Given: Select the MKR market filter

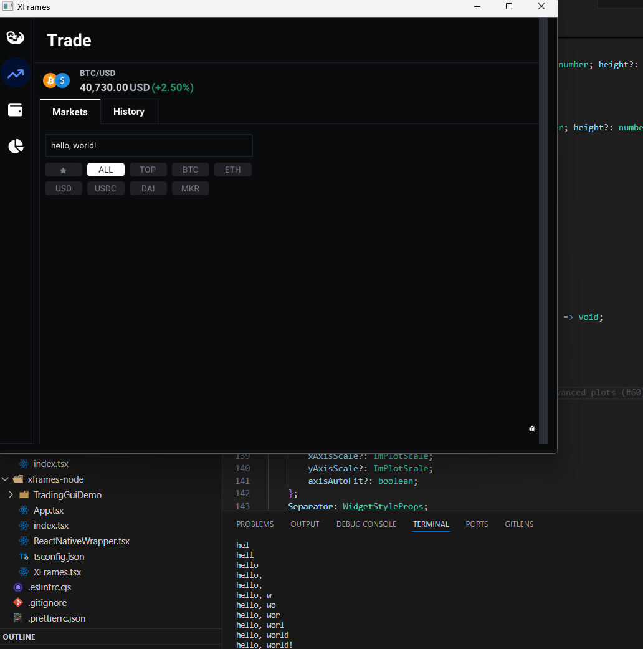Looking at the screenshot, I should (190, 188).
